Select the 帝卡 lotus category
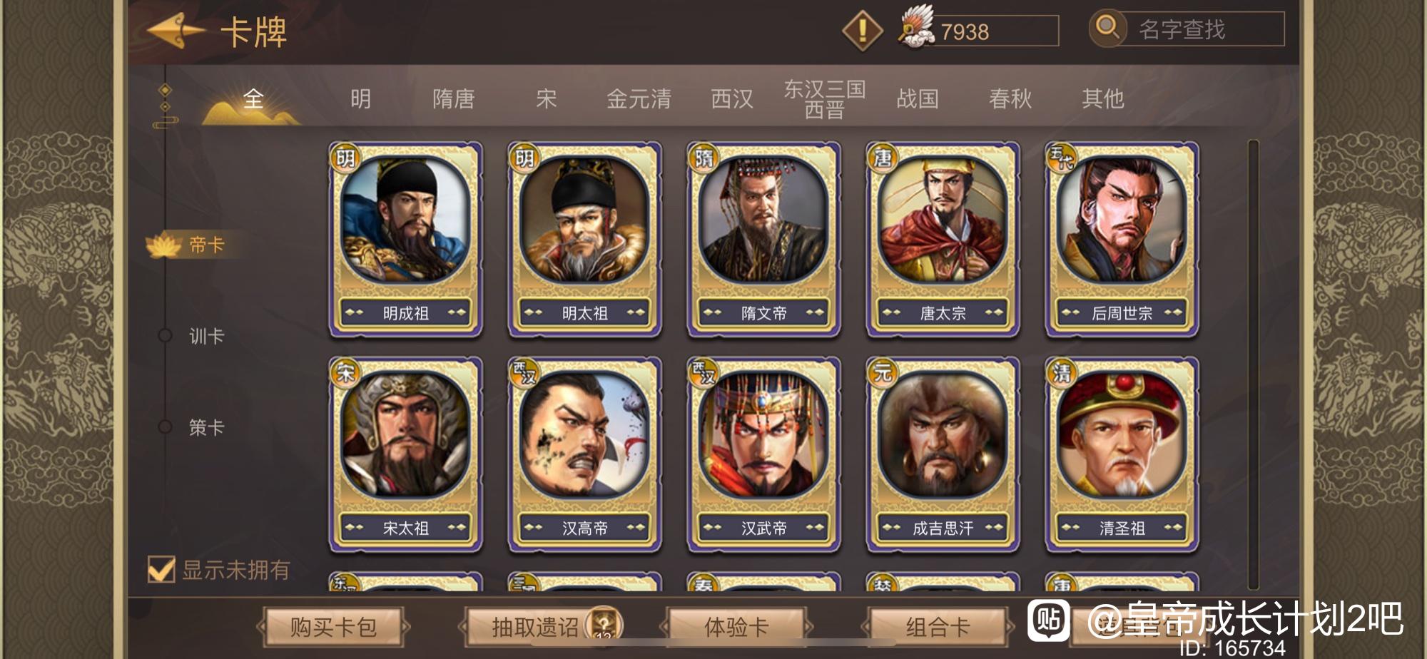Screen dimensions: 1427x659 click(187, 245)
